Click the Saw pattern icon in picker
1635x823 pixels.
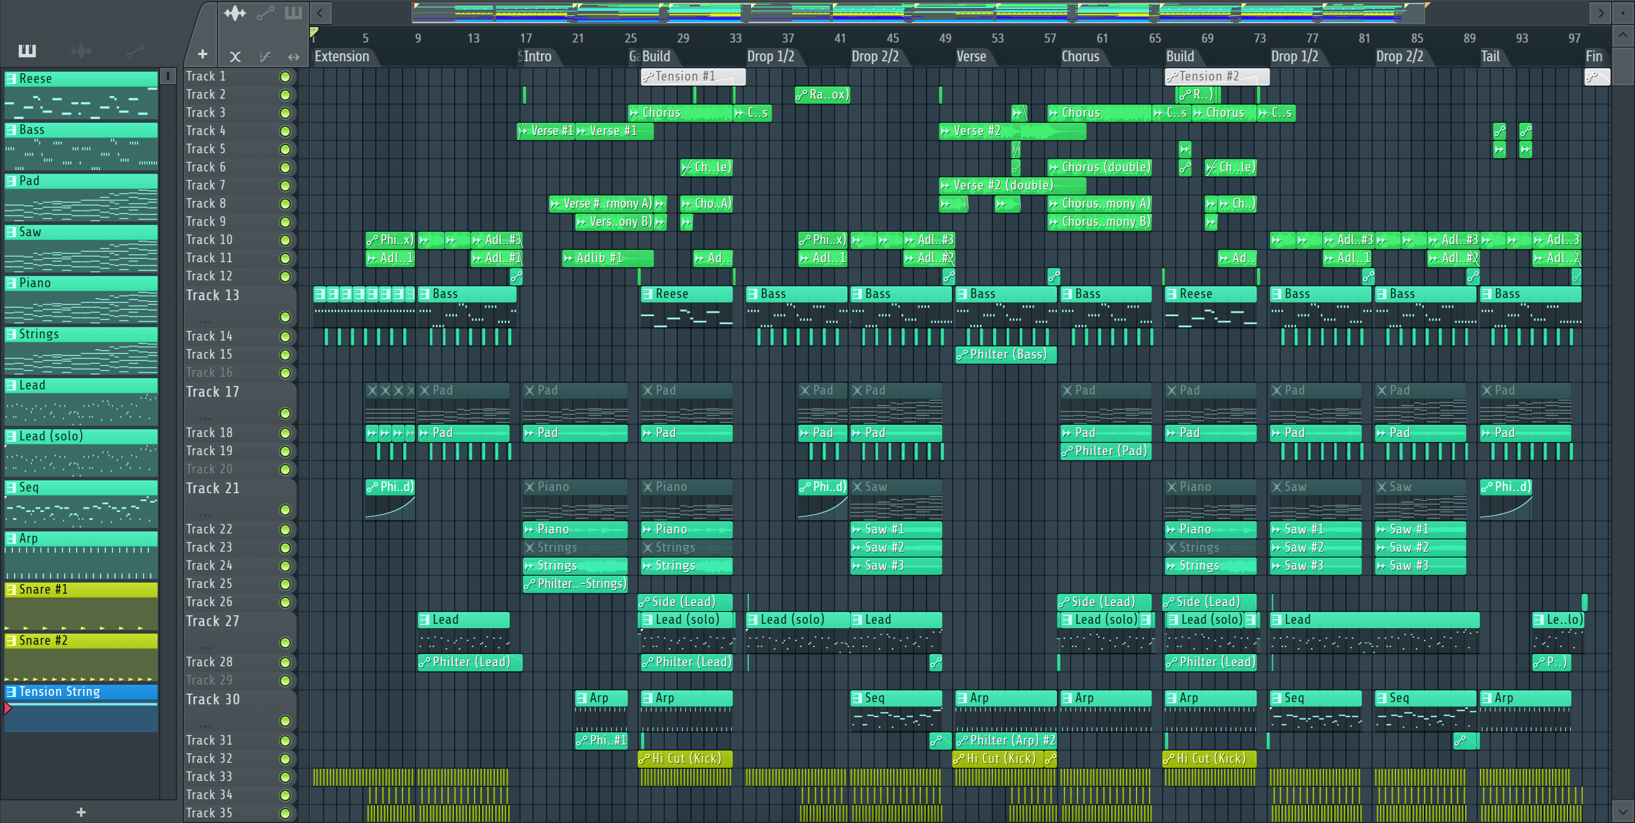click(x=11, y=232)
